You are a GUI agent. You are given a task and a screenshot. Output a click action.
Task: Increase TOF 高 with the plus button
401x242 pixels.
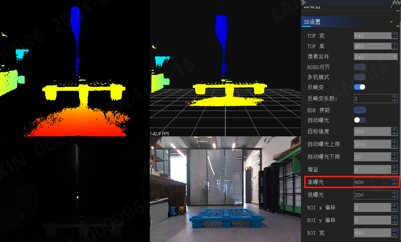pyautogui.click(x=394, y=44)
